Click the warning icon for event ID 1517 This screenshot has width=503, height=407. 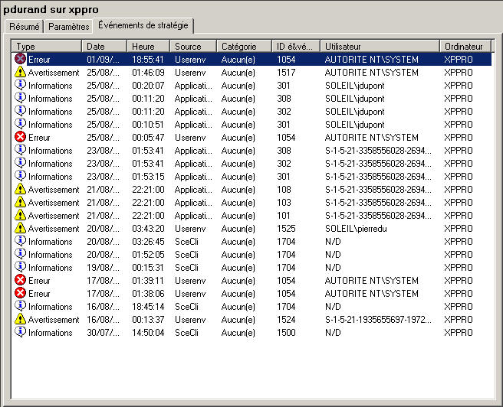(21, 72)
